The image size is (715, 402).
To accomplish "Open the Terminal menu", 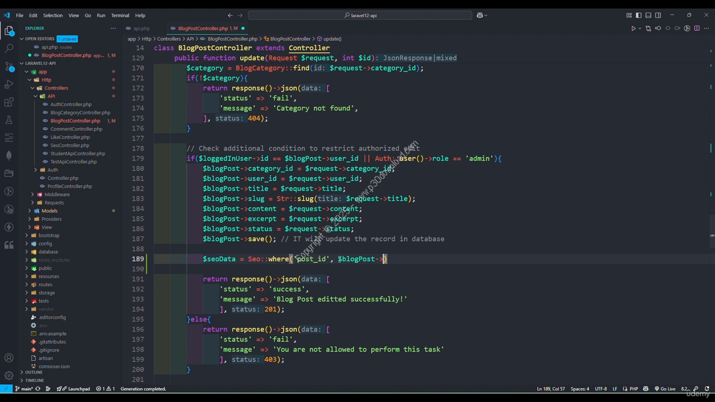I will [x=120, y=15].
